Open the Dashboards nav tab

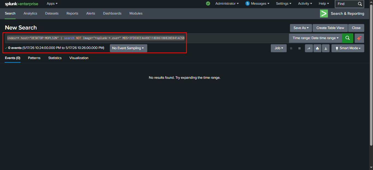click(112, 13)
